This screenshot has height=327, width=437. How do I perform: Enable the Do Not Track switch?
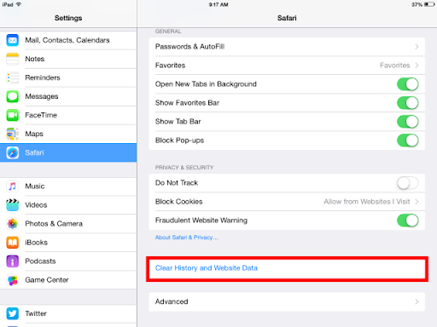408,183
